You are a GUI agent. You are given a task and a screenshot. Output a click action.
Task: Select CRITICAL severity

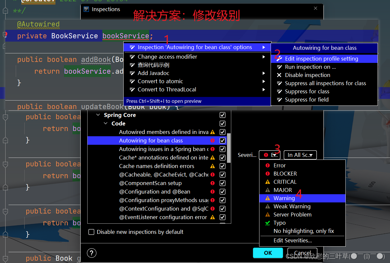tap(302, 182)
